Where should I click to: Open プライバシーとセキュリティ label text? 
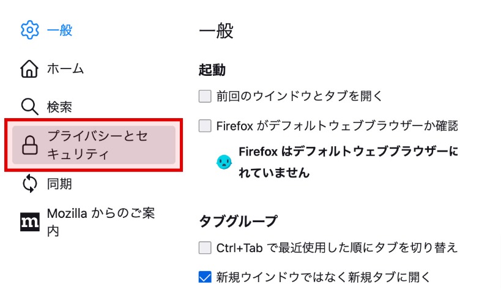coord(97,145)
